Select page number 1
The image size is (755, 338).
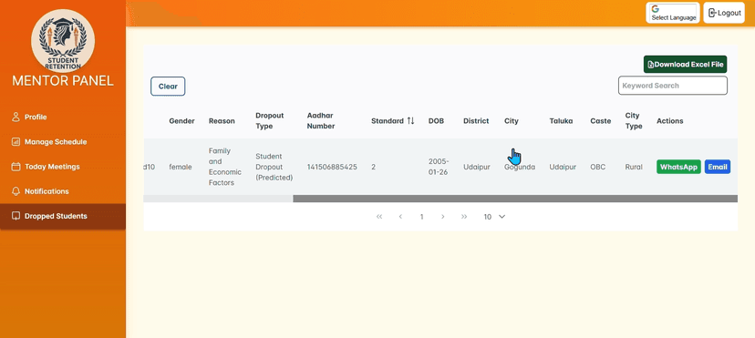(x=422, y=217)
